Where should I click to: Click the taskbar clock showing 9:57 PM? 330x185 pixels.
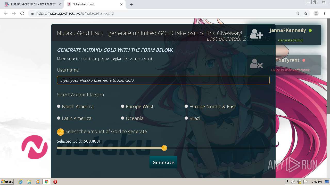[317, 182]
